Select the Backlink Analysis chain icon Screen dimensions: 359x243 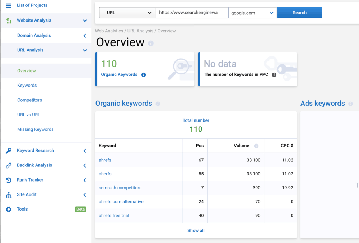9,165
